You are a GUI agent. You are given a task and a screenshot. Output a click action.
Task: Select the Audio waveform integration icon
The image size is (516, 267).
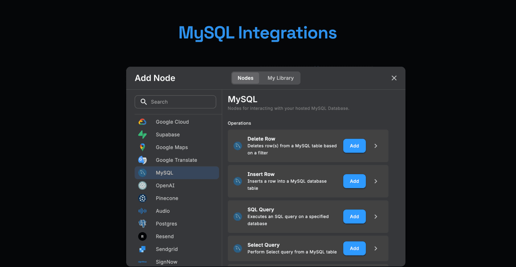tap(143, 211)
